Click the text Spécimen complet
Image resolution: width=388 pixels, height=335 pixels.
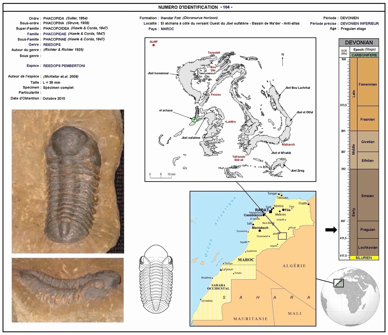[x=58, y=88]
